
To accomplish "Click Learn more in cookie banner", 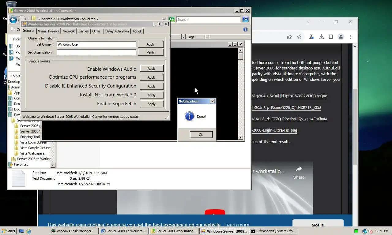I will (x=237, y=225).
